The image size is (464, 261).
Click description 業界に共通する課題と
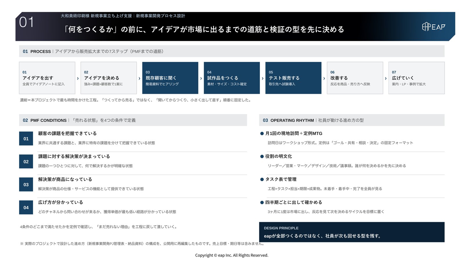click(x=97, y=143)
